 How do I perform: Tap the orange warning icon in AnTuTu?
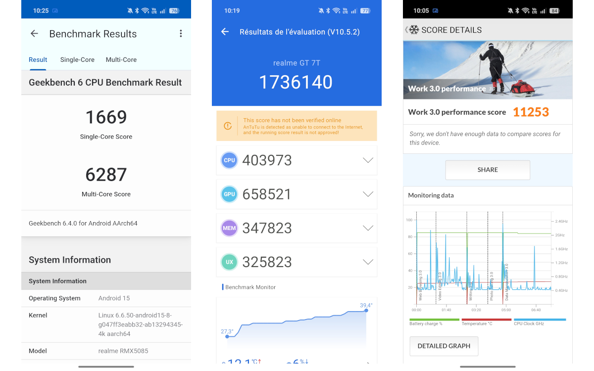click(x=228, y=126)
